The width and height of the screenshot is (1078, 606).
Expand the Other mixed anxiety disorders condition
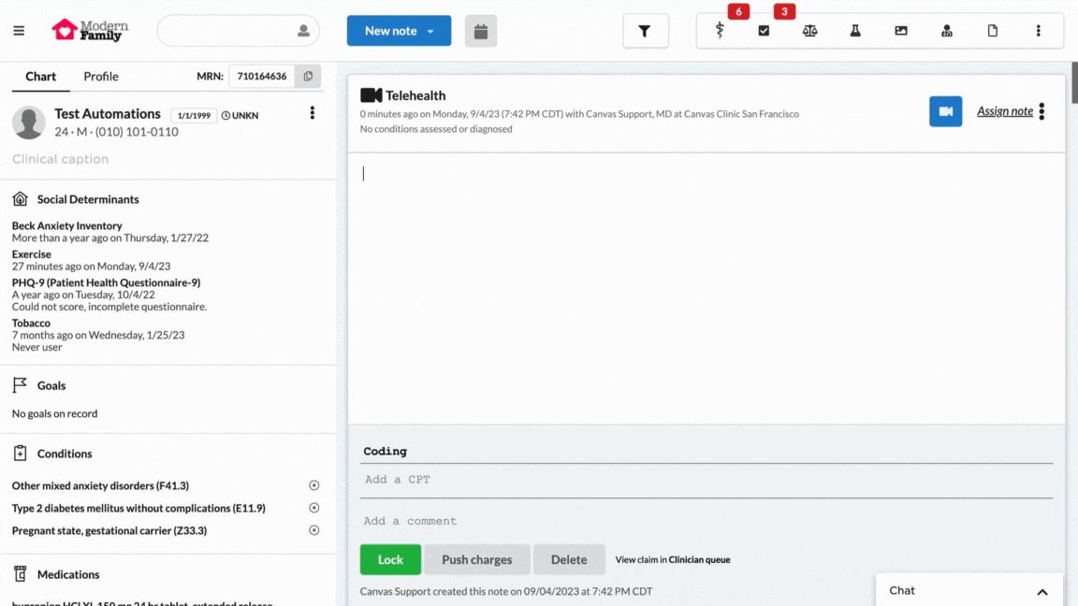pos(313,485)
